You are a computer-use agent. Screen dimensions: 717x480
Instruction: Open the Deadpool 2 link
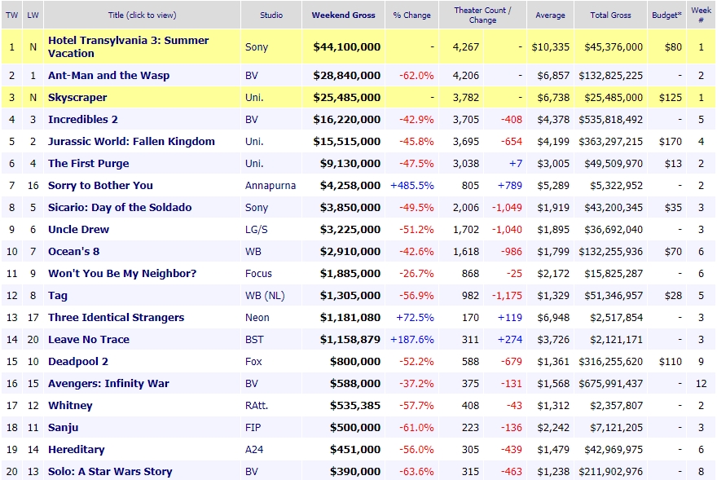click(78, 362)
